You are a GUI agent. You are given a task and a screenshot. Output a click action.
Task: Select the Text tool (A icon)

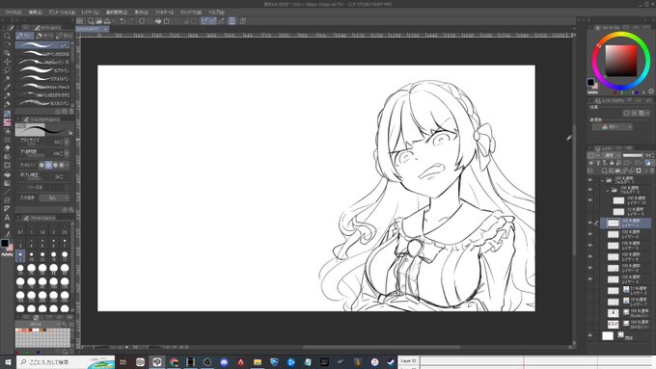point(7,218)
